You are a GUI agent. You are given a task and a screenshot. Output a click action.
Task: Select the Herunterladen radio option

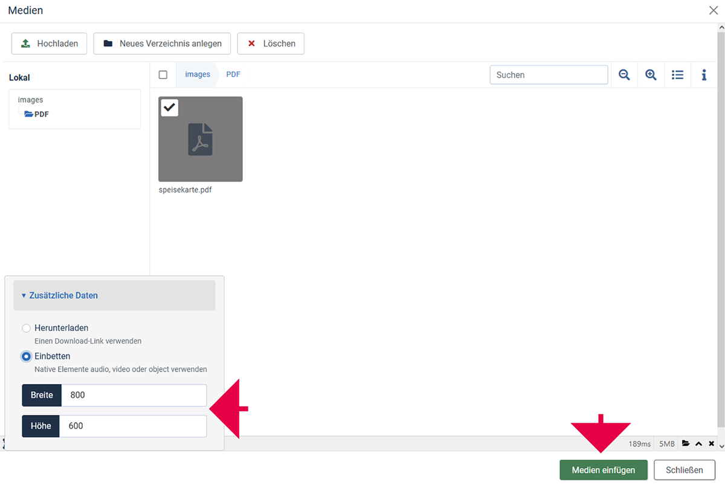pyautogui.click(x=26, y=328)
